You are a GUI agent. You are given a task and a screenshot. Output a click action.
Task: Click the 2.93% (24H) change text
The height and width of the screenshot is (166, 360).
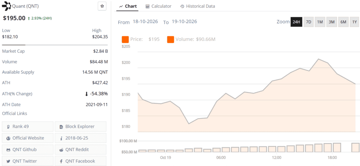tap(41, 18)
